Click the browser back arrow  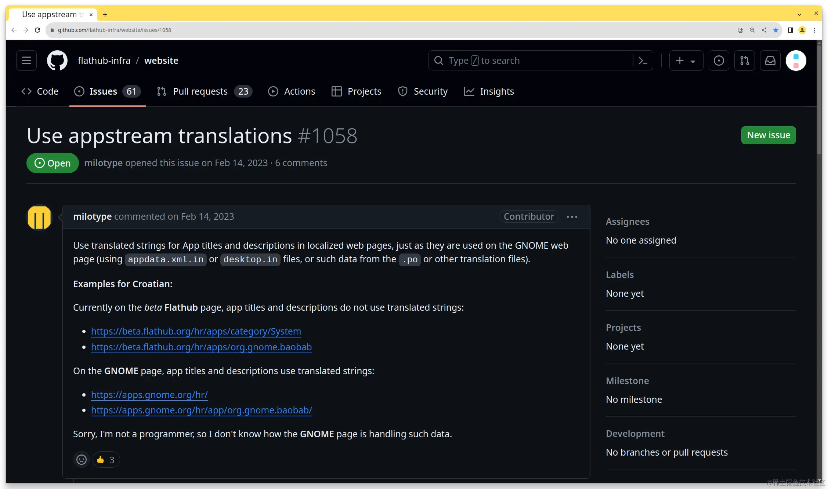14,30
